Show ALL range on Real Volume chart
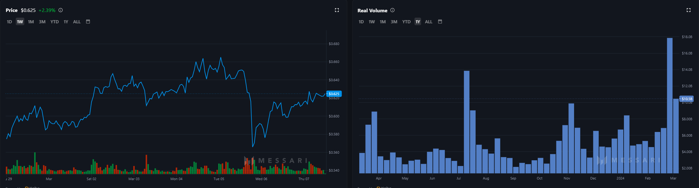This screenshot has height=188, width=699. [x=428, y=22]
